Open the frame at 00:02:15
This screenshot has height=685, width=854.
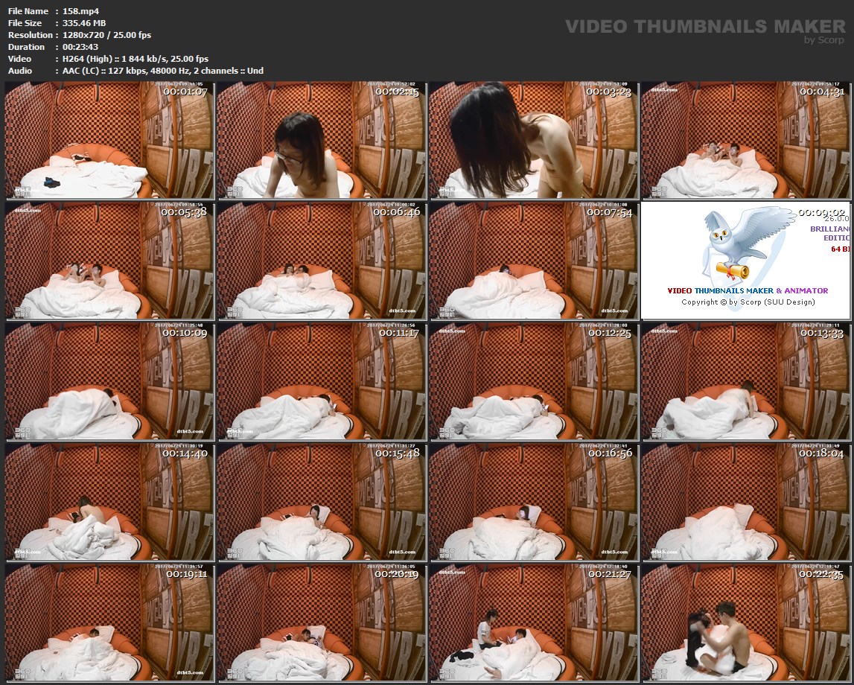[322, 140]
